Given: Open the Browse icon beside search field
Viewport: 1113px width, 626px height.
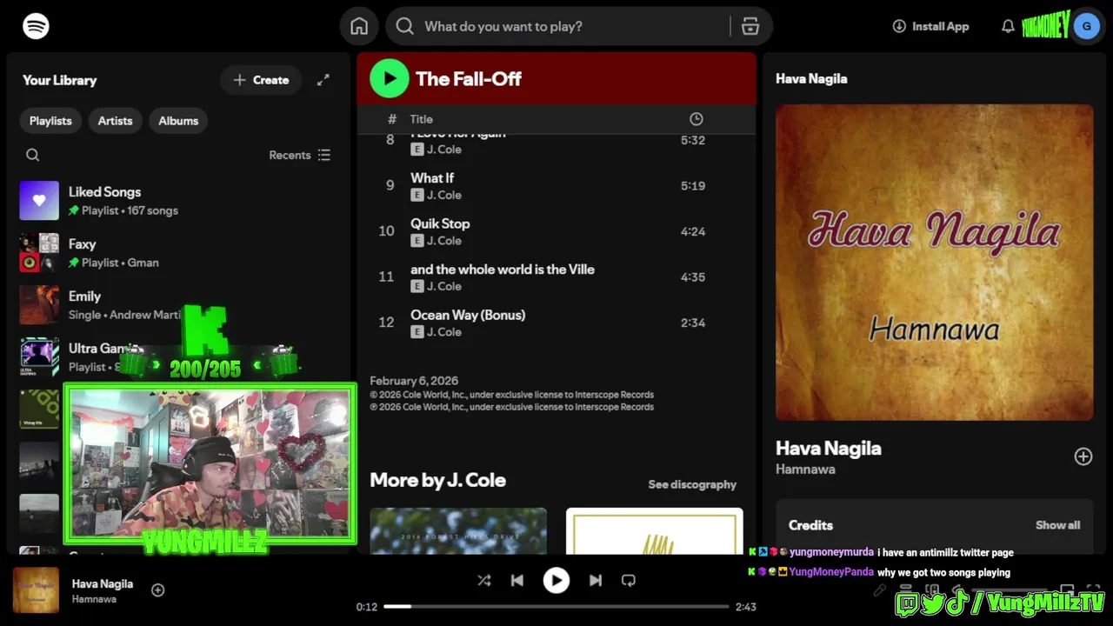Looking at the screenshot, I should (750, 26).
